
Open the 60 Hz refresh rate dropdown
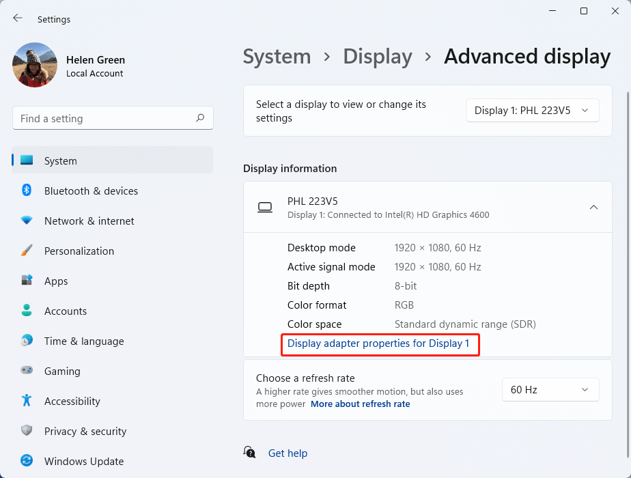tap(550, 389)
